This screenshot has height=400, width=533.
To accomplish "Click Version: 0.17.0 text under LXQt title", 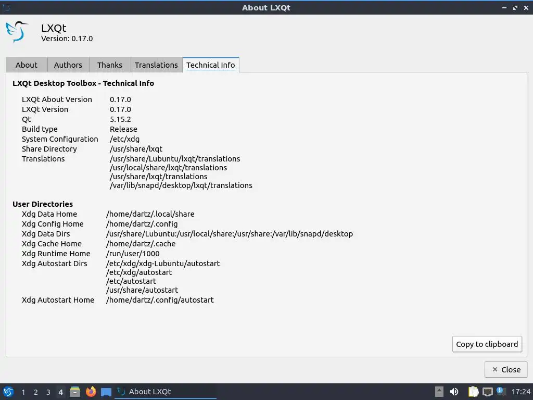I will click(x=67, y=39).
